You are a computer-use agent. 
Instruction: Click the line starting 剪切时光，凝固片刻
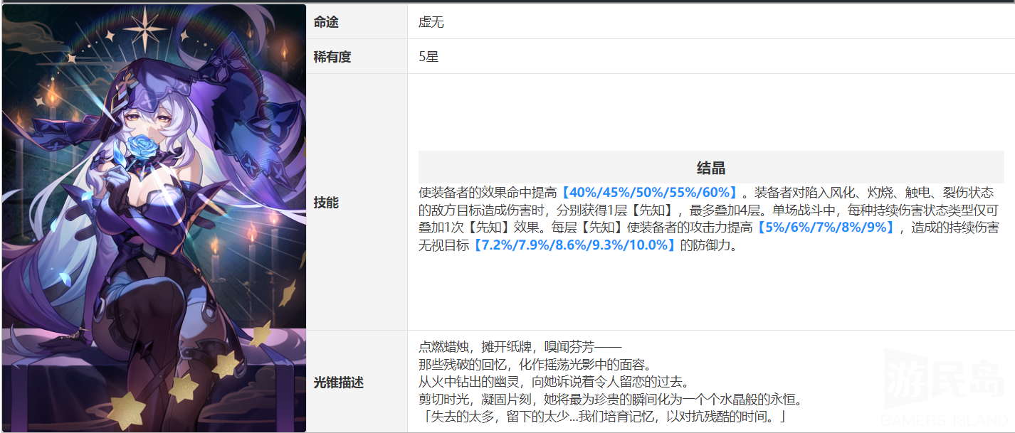tap(611, 400)
